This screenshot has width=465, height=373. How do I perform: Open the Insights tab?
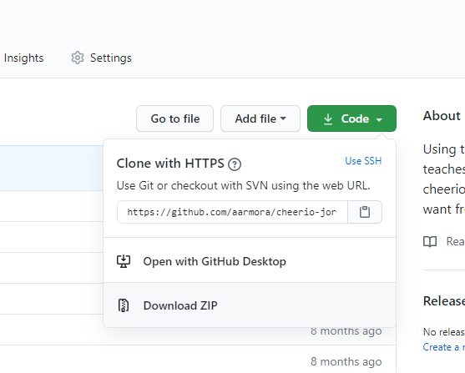click(23, 58)
